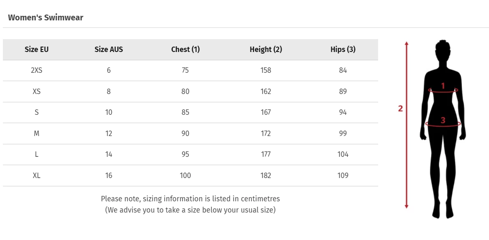Click the red vertical height arrow
Viewport: 489px width, 240px height.
[406, 158]
